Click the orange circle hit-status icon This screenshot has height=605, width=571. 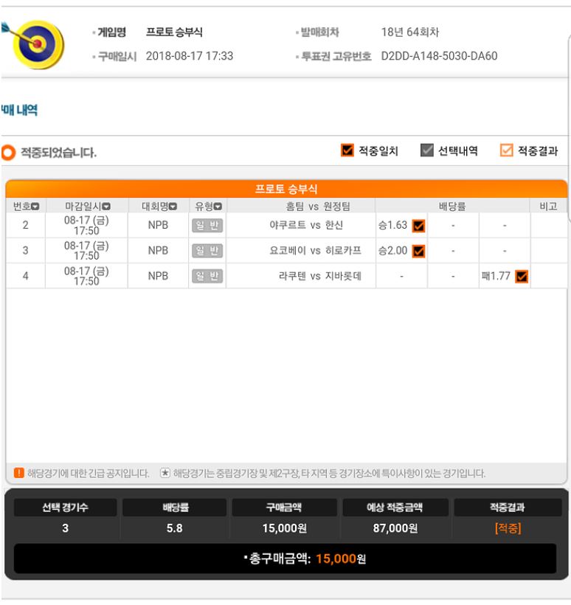[x=8, y=153]
